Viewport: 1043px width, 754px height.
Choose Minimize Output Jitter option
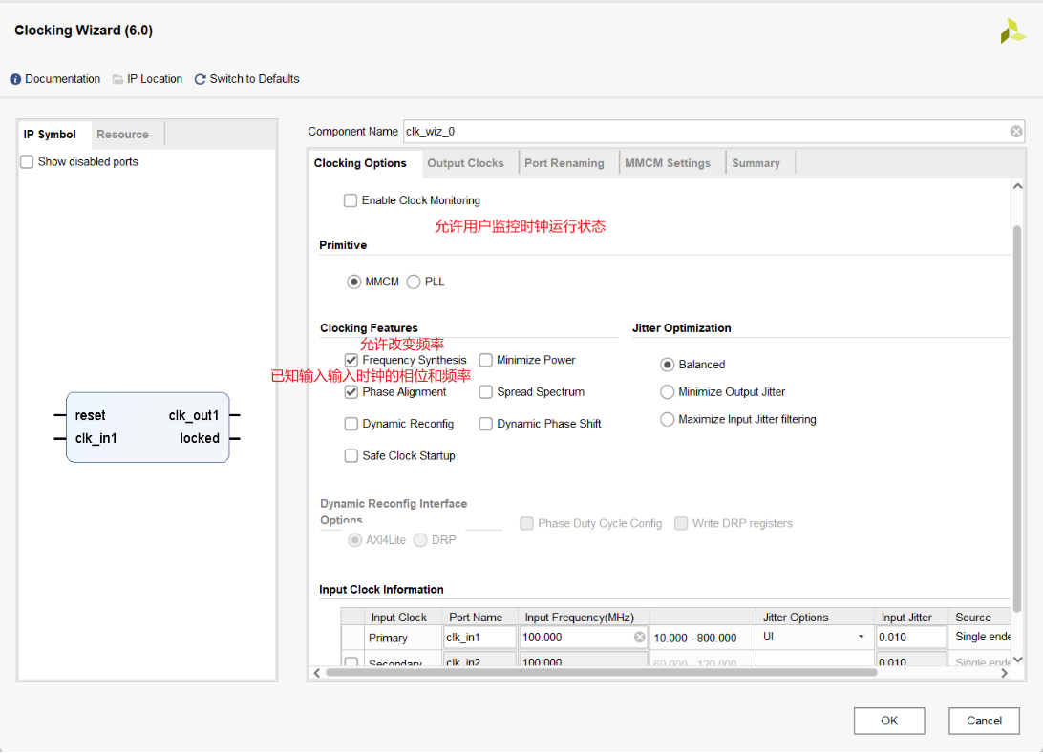tap(668, 392)
